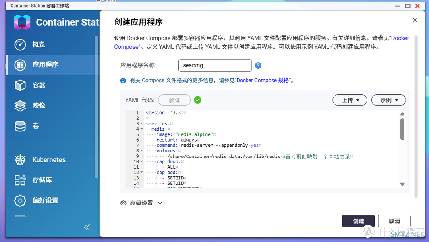Viewport: 429px width, 242px height.
Task: Click the application name field containing searxng
Action: [x=215, y=65]
